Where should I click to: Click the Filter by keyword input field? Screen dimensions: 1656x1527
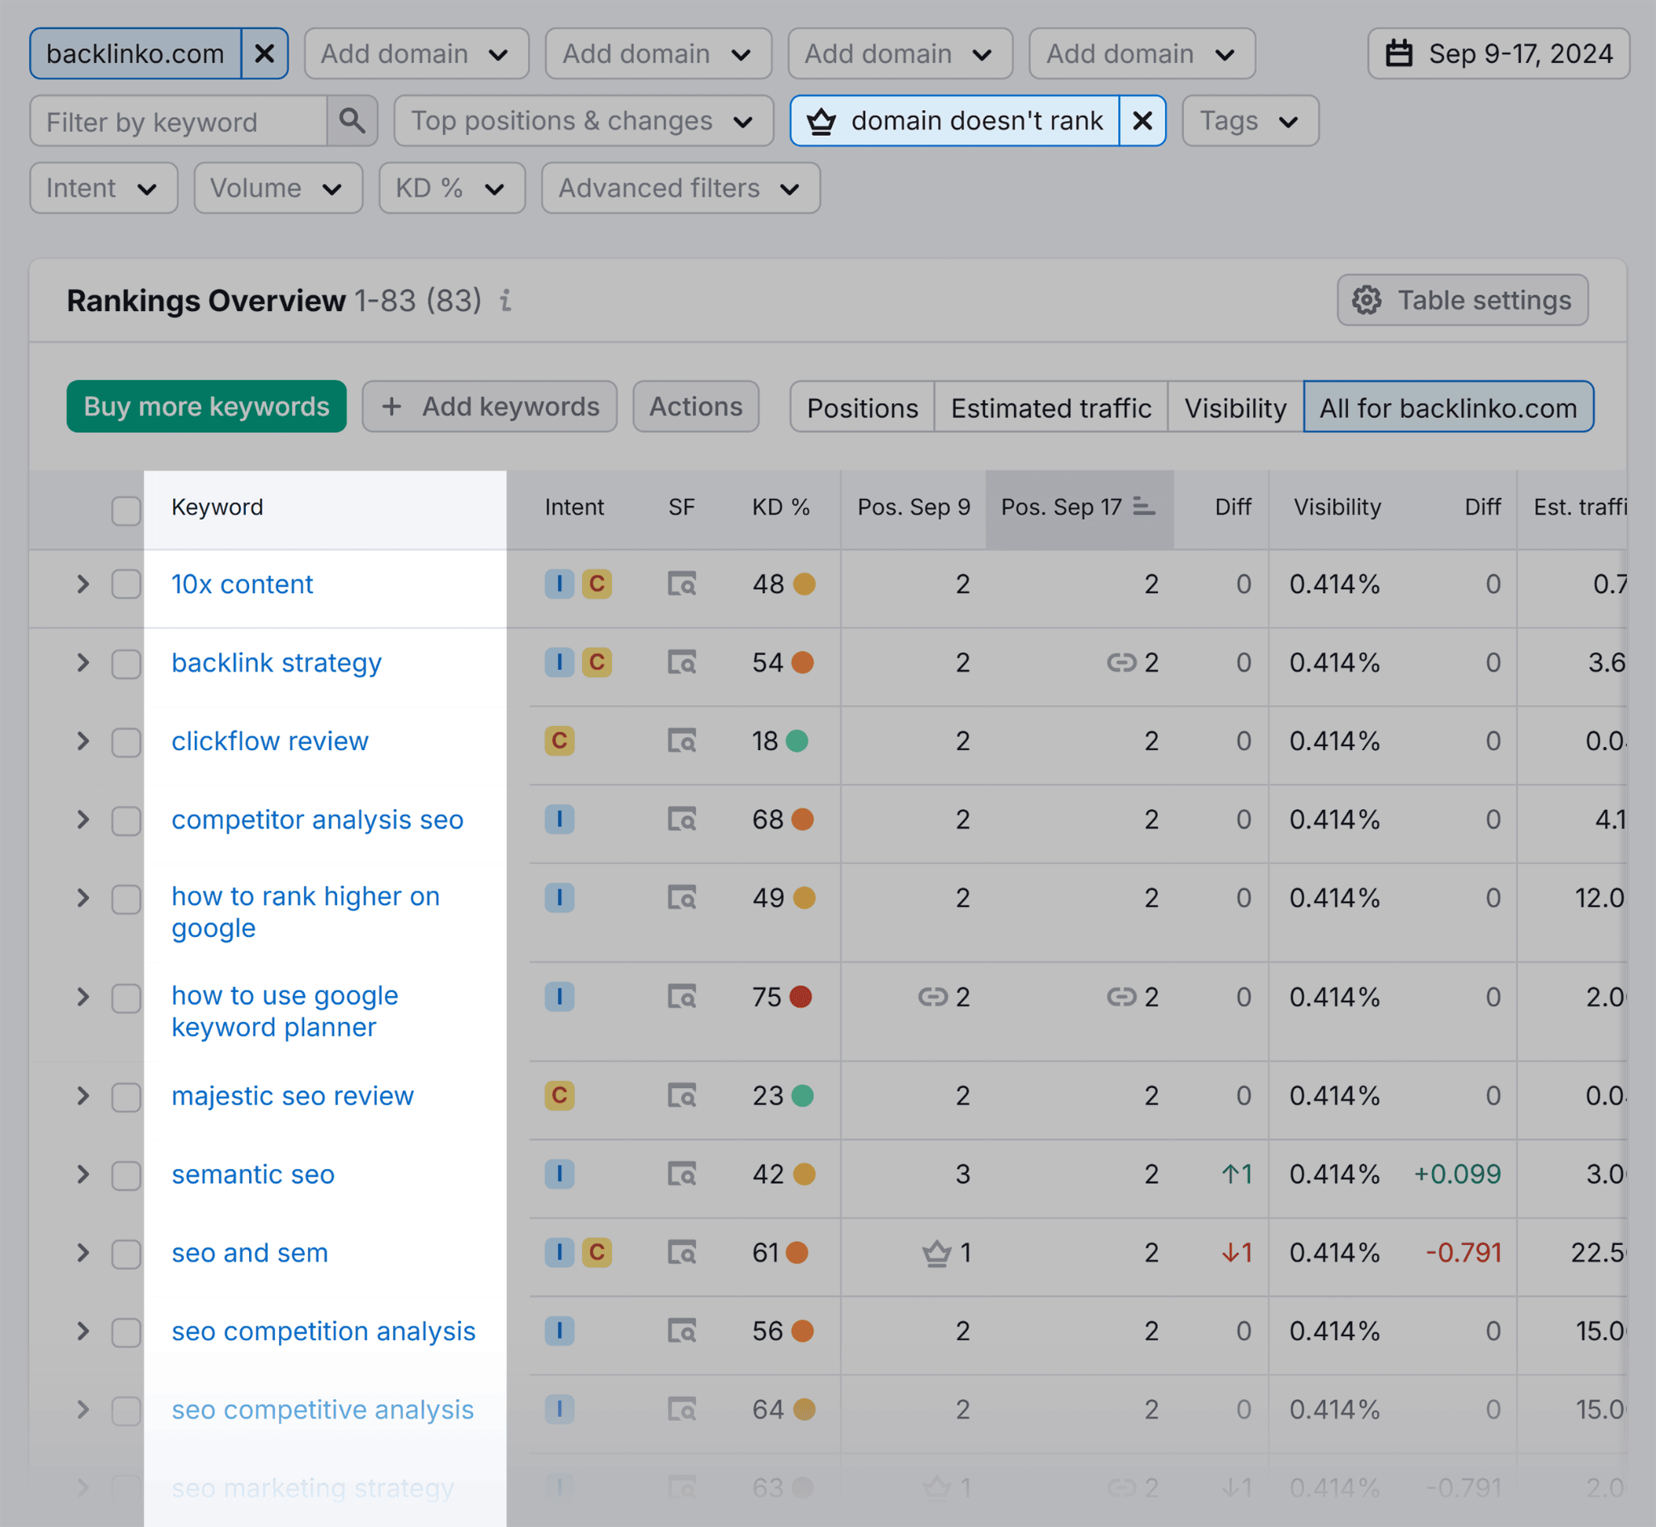pos(178,120)
